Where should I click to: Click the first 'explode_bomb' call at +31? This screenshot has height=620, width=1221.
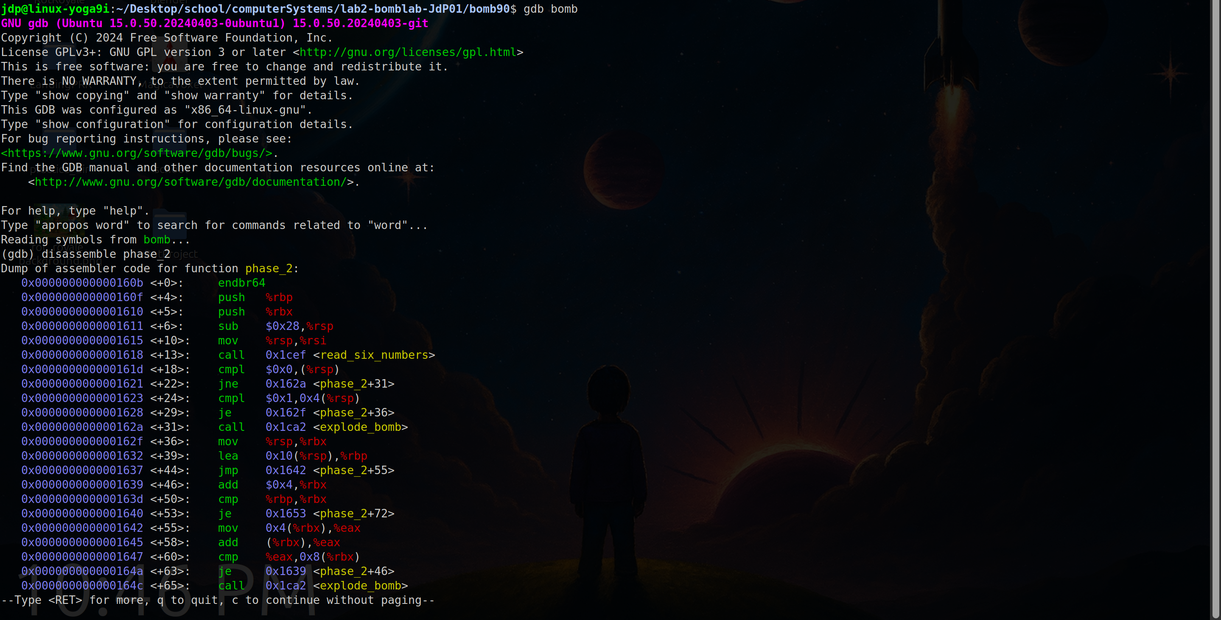click(x=360, y=427)
